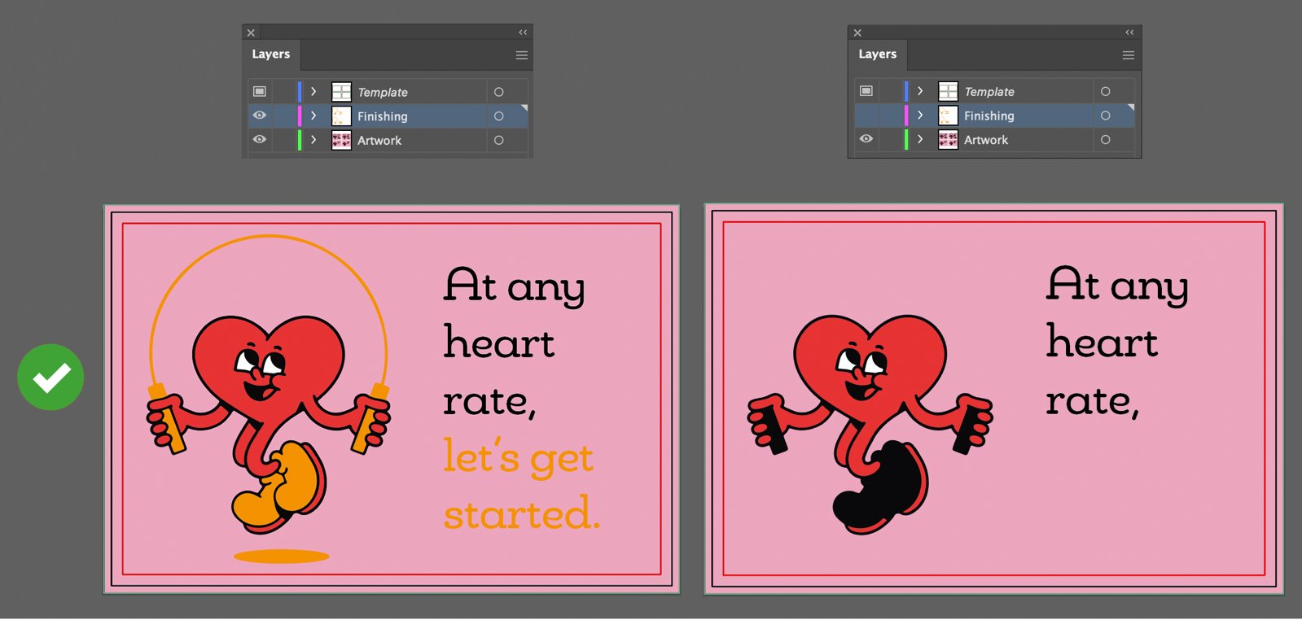The image size is (1302, 620).
Task: Hide the Finishing layer in left Layers panel
Action: pos(260,116)
